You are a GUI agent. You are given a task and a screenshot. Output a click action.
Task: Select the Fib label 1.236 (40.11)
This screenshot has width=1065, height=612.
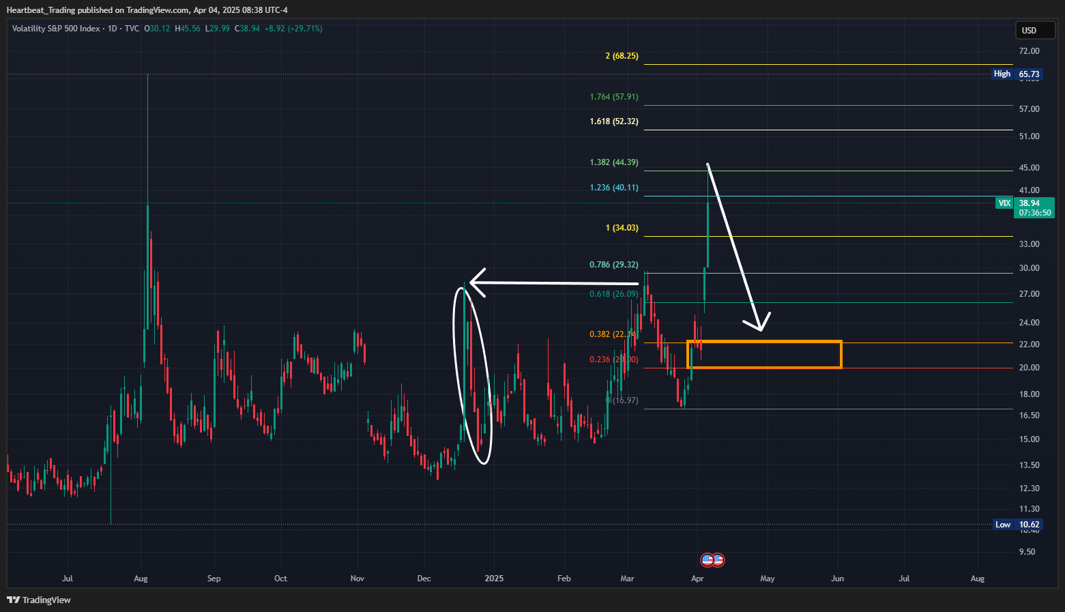click(614, 188)
